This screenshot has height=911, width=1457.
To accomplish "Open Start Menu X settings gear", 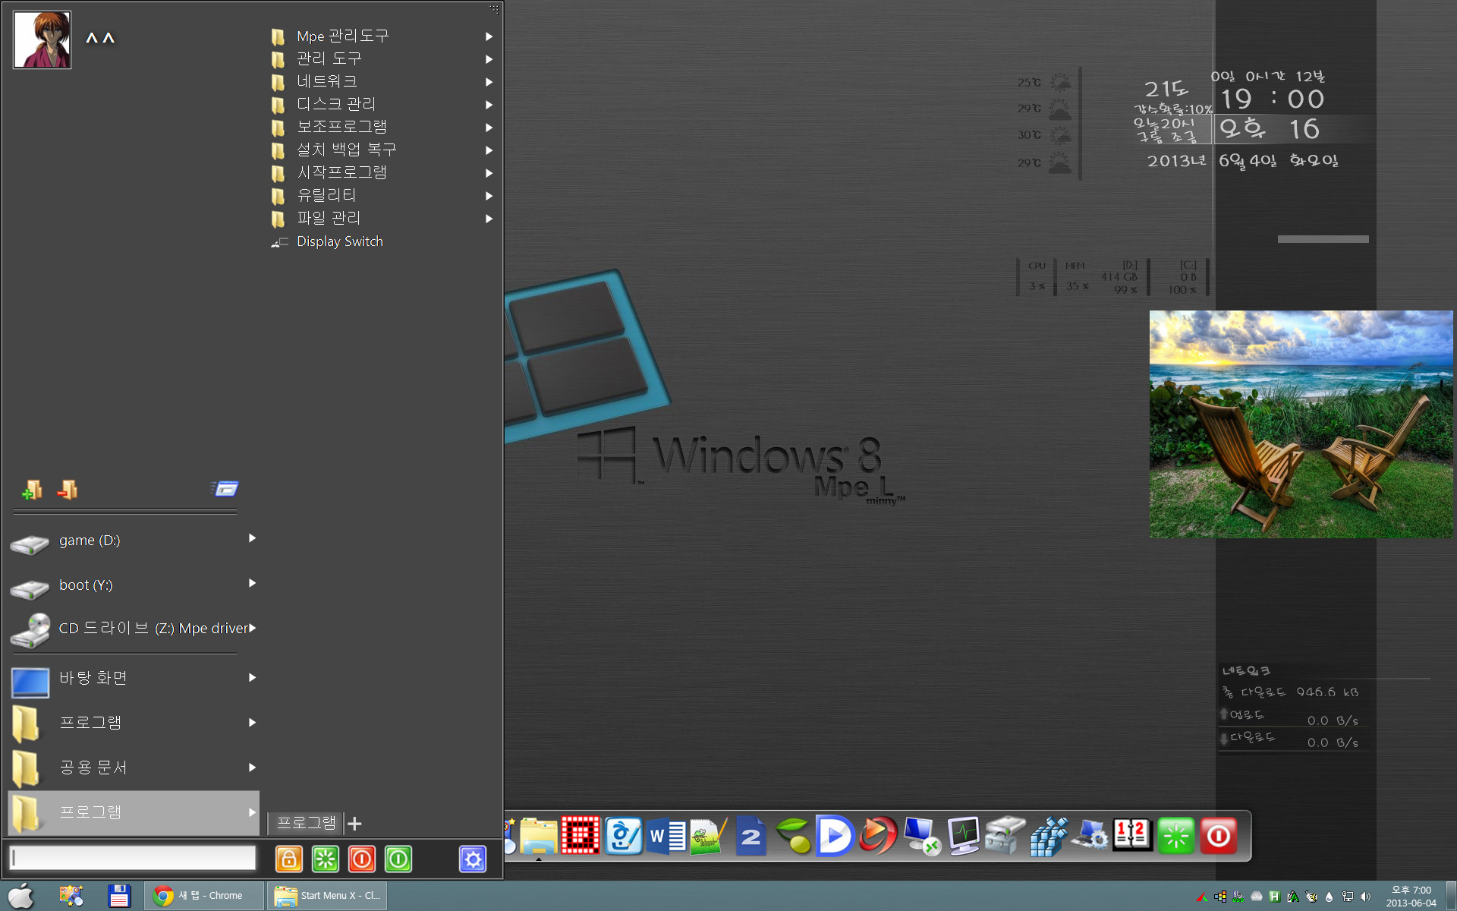I will 473,859.
